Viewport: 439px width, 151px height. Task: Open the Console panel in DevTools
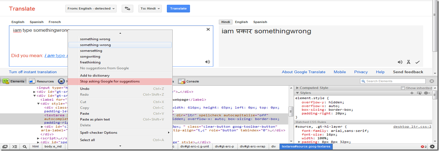pos(189,81)
